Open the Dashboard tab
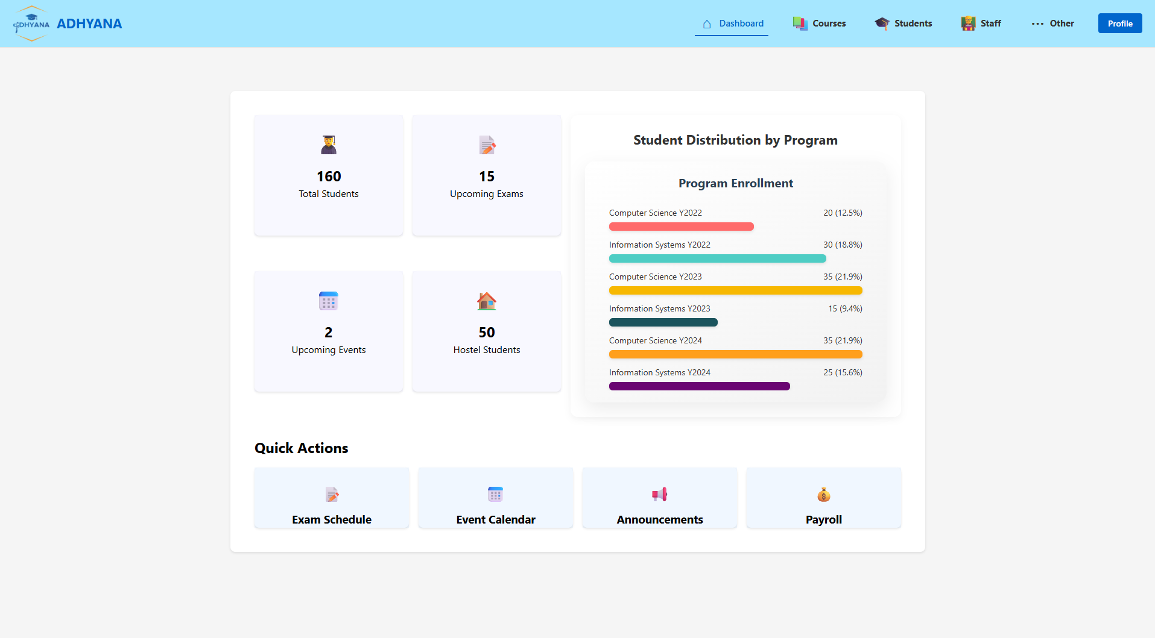This screenshot has height=638, width=1155. (x=732, y=23)
